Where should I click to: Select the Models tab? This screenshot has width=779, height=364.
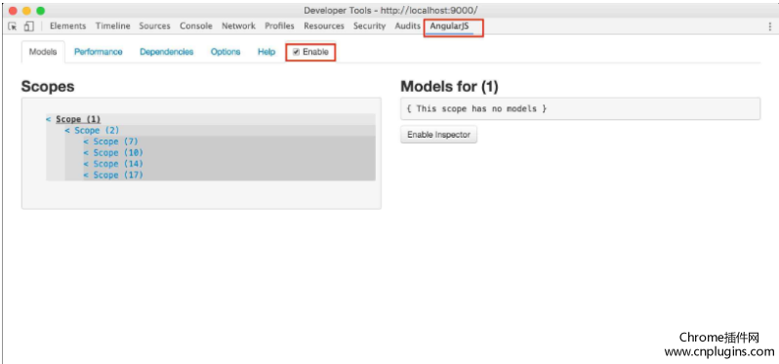tap(43, 52)
